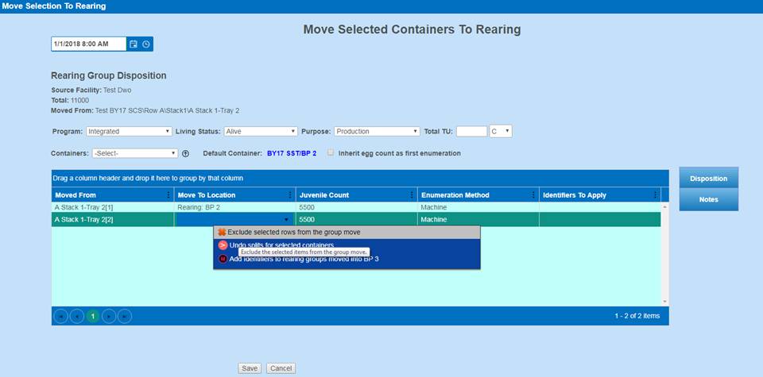Open the Living Status dropdown
This screenshot has height=377, width=763.
[260, 132]
